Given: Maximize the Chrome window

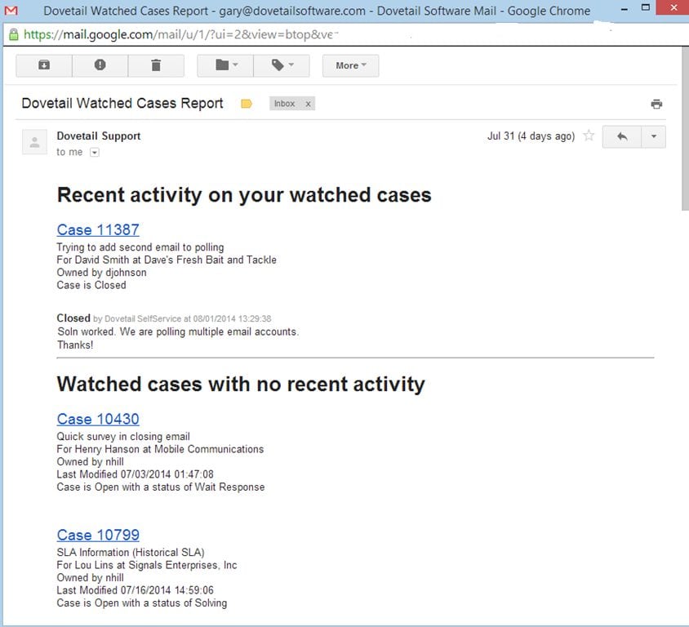Looking at the screenshot, I should (646, 7).
